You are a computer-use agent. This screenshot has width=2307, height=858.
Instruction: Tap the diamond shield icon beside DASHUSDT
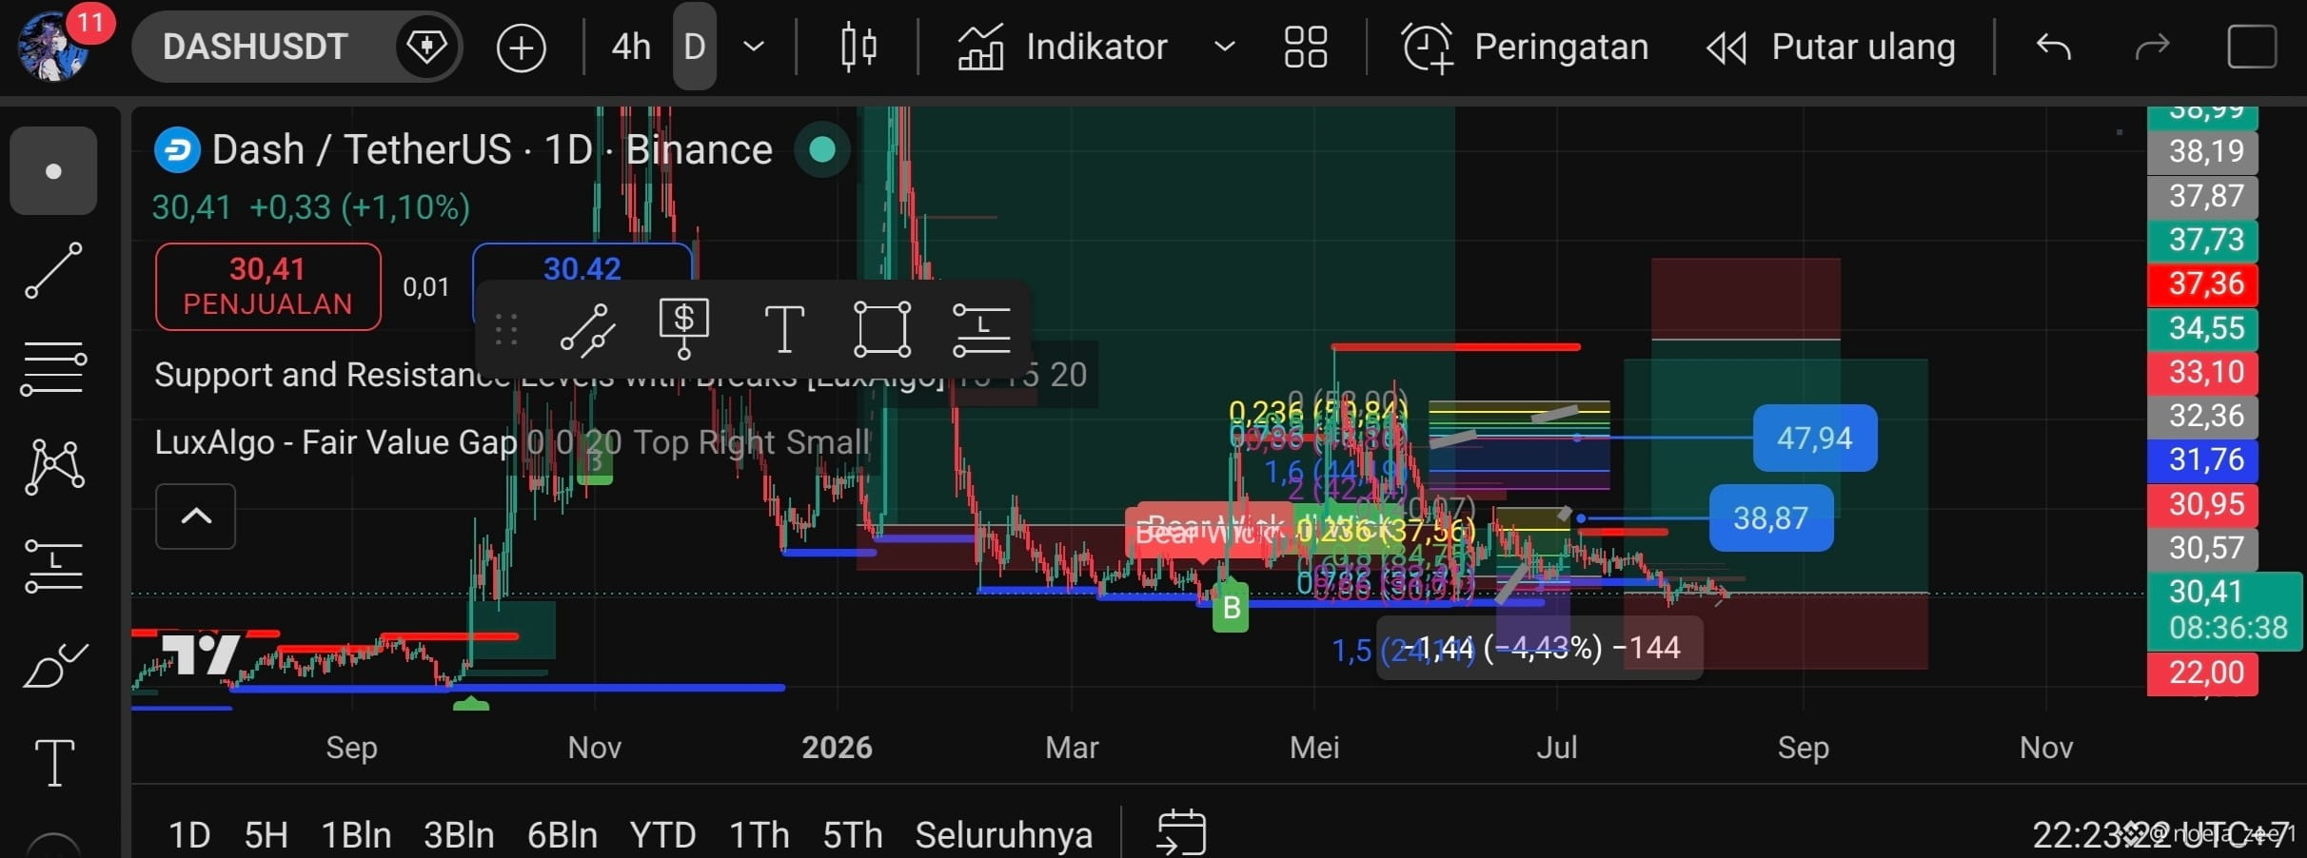pyautogui.click(x=425, y=46)
